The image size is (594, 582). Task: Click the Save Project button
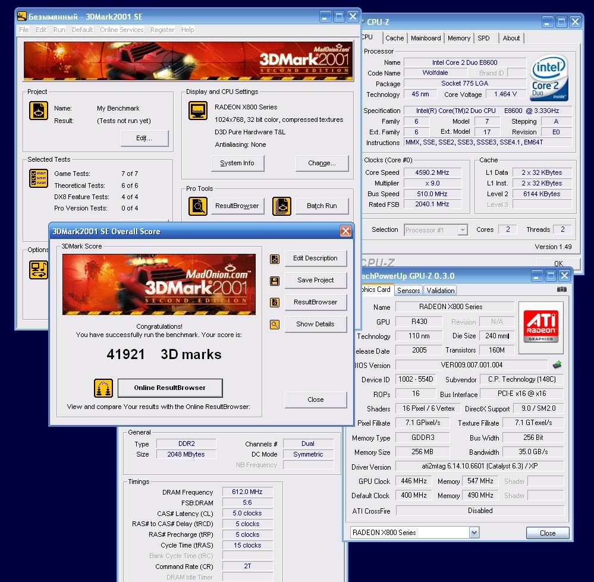click(x=316, y=280)
